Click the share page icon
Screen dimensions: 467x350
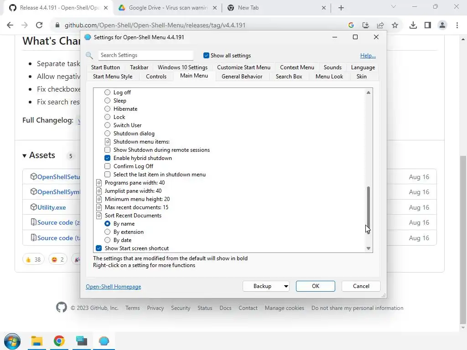point(380,25)
